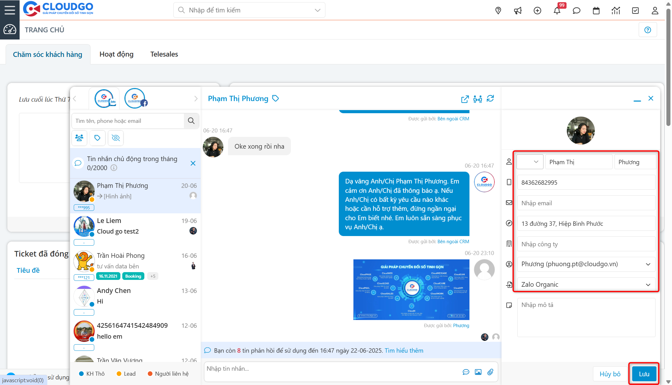Click the Lưu button to save contact
The width and height of the screenshot is (672, 385).
(x=644, y=374)
